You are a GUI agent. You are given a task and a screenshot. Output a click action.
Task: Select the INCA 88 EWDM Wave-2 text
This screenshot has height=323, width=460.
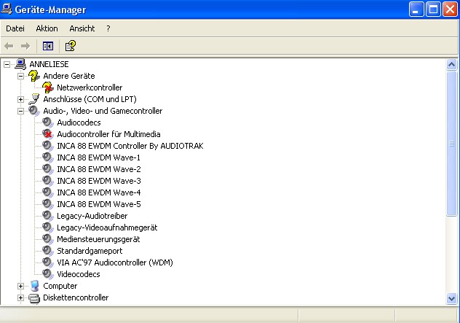[98, 169]
